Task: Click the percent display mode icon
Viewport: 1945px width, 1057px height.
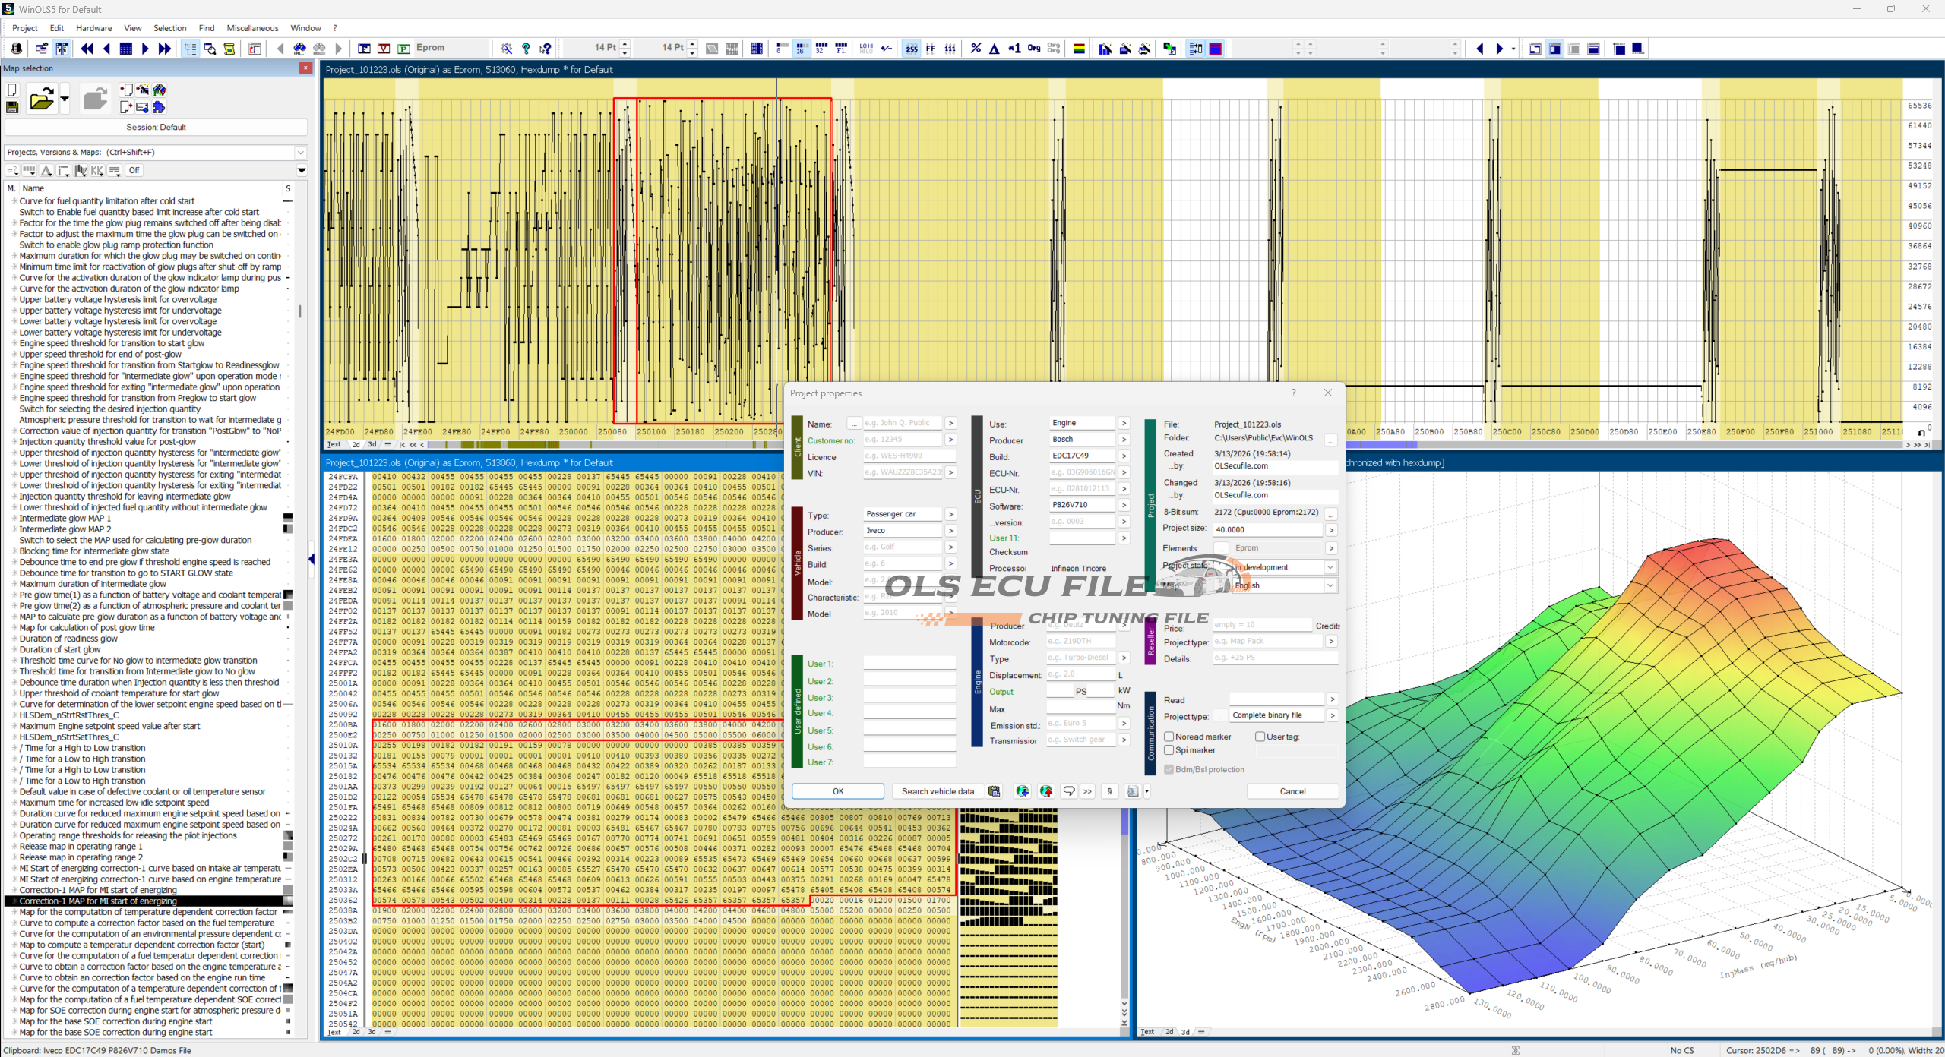Action: pos(976,49)
